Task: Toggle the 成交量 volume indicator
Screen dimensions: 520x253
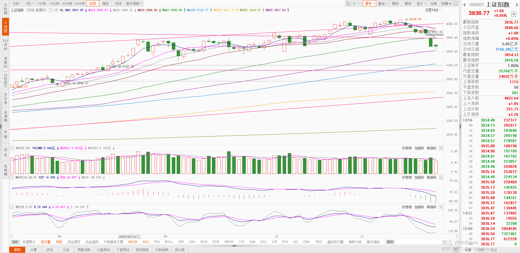Action: coord(46,242)
